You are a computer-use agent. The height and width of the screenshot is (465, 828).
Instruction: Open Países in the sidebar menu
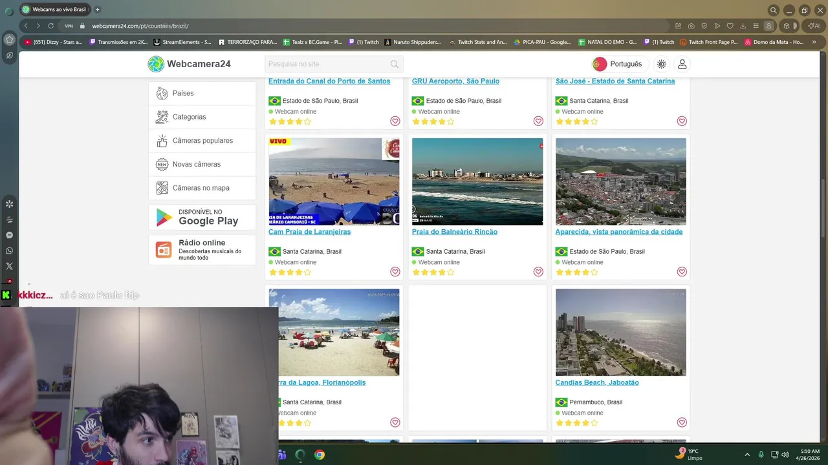[x=202, y=93]
